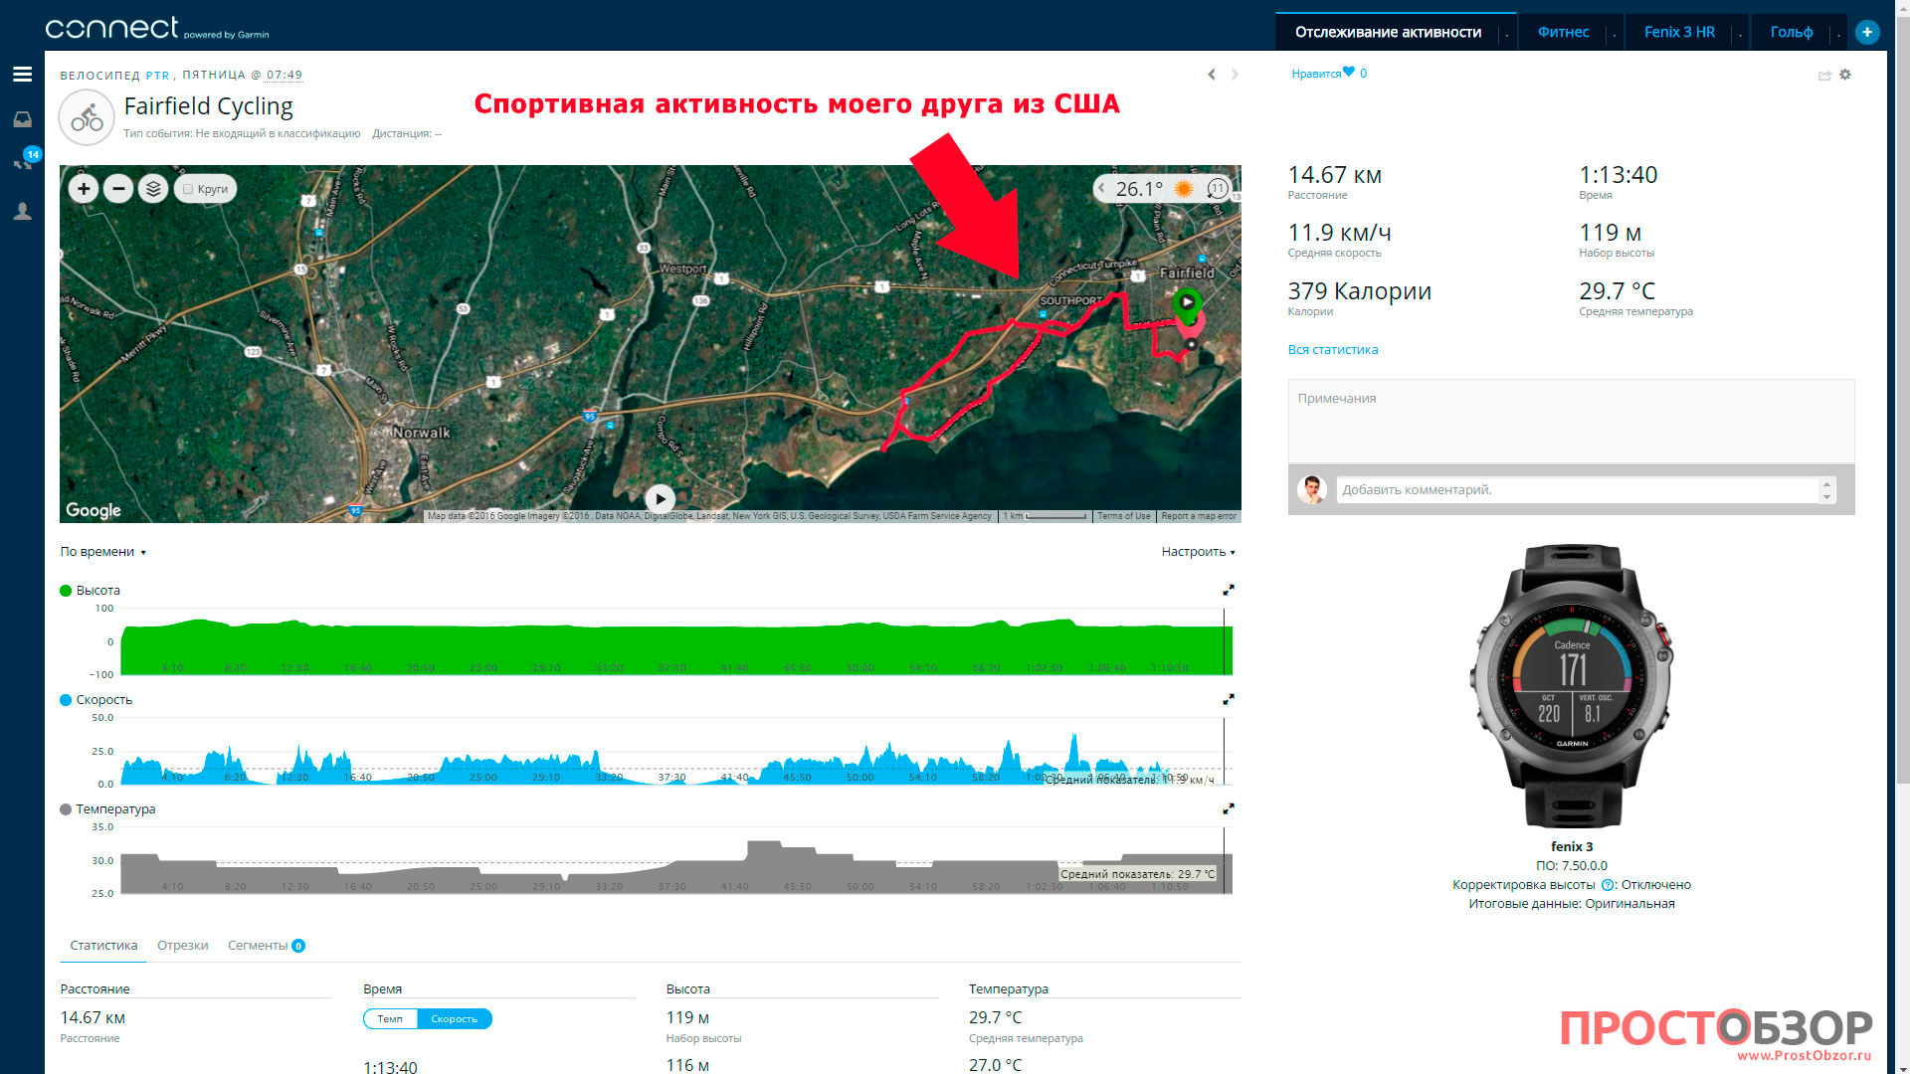Enable the Круги laps checkbox
Screen dimensions: 1910x1074
(188, 189)
